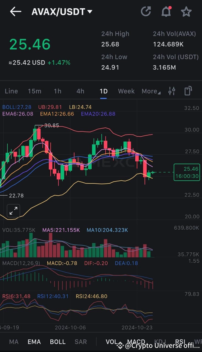Select the 4h timeframe

(80, 91)
